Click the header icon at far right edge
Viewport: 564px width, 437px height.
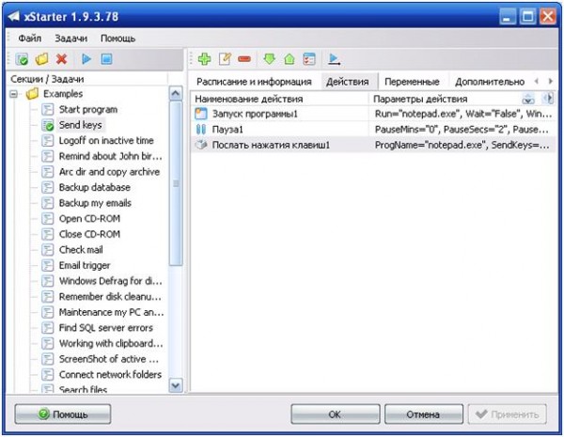[x=548, y=98]
